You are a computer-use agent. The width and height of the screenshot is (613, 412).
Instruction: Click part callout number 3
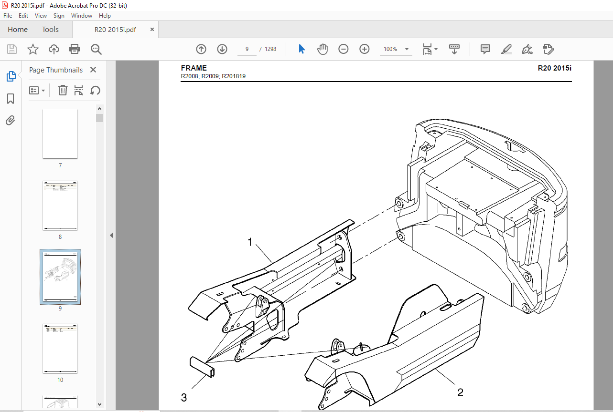coord(184,397)
